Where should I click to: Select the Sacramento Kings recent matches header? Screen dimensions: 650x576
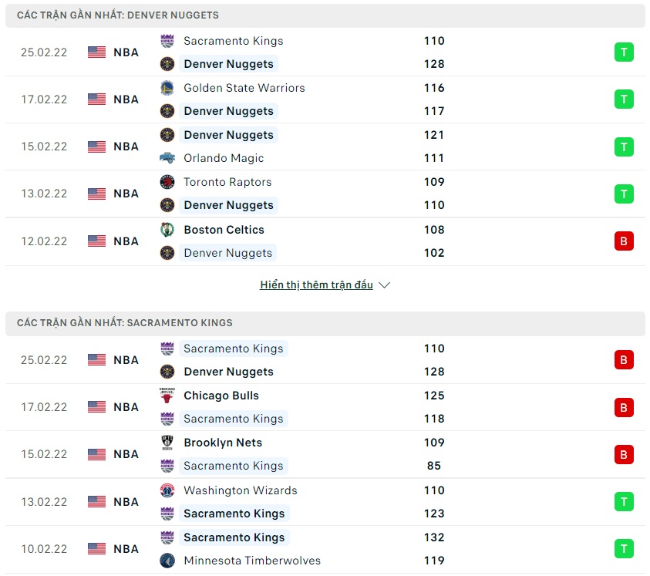pyautogui.click(x=125, y=323)
